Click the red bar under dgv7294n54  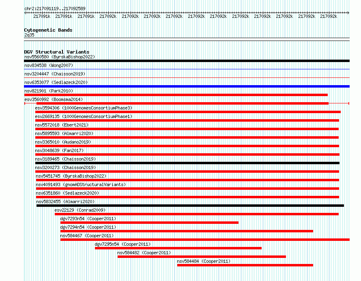(x=187, y=231)
